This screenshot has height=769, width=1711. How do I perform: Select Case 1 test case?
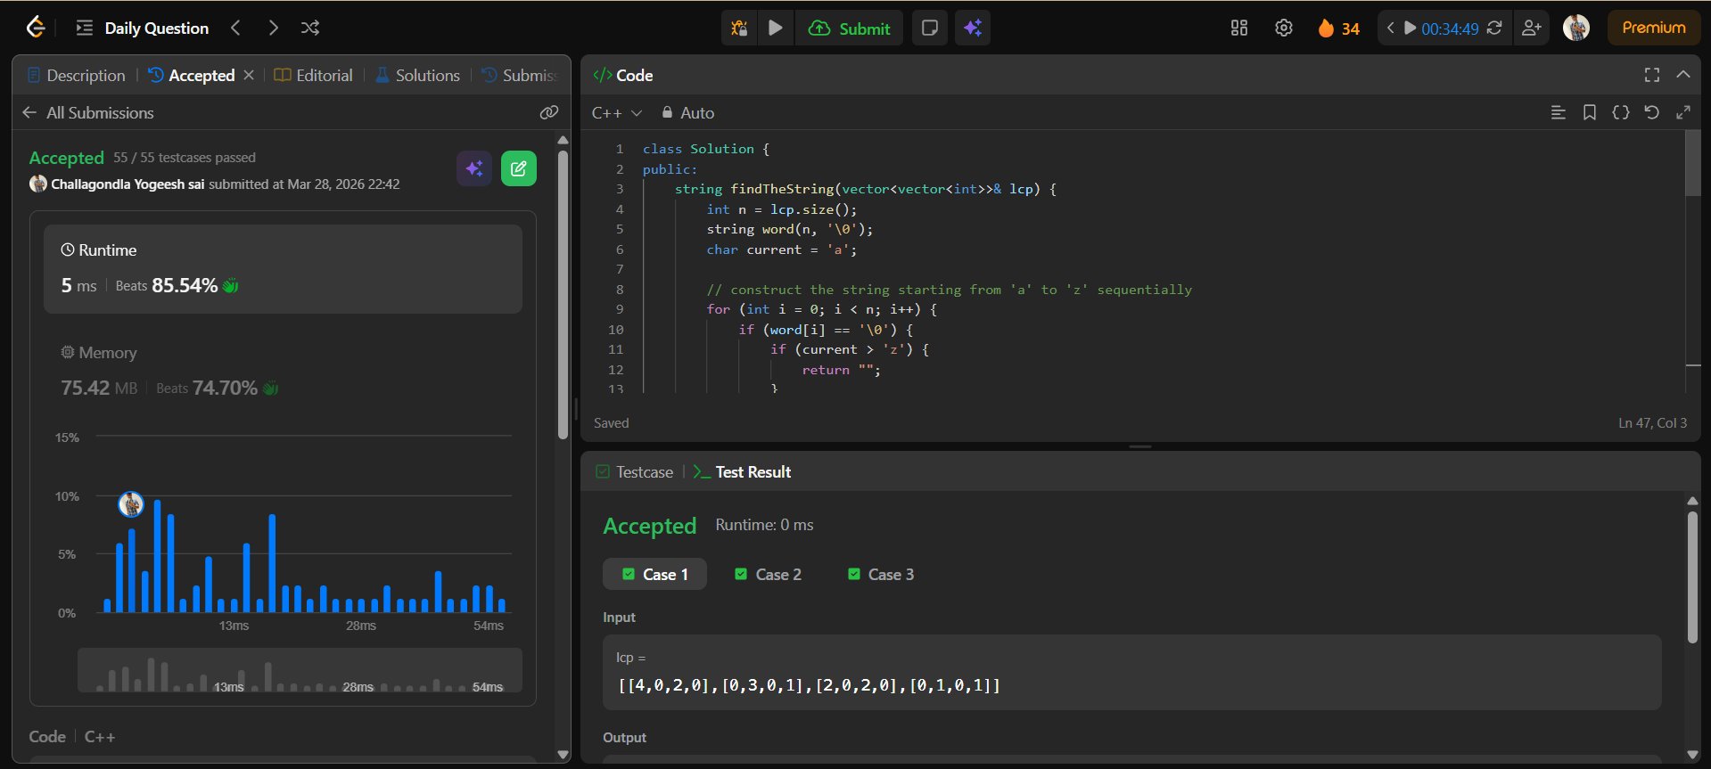tap(655, 575)
